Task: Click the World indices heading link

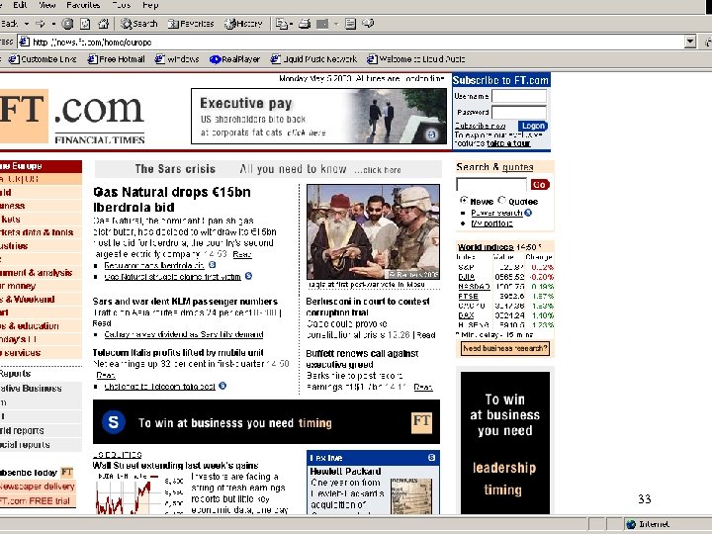Action: pos(486,247)
